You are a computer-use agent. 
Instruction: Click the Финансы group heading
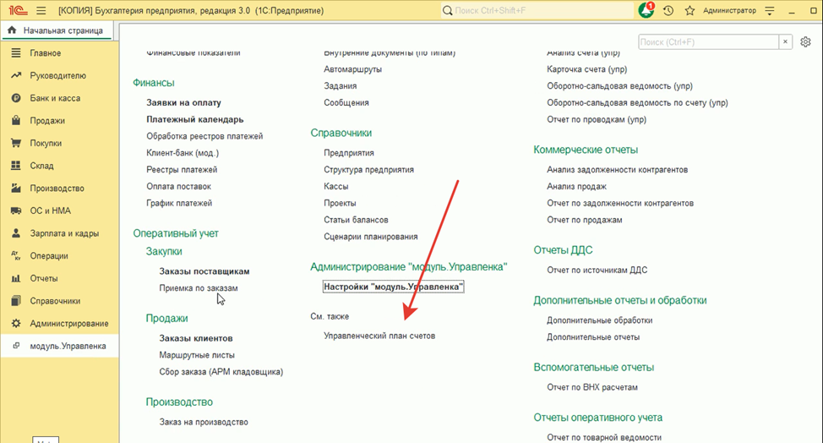tap(153, 83)
